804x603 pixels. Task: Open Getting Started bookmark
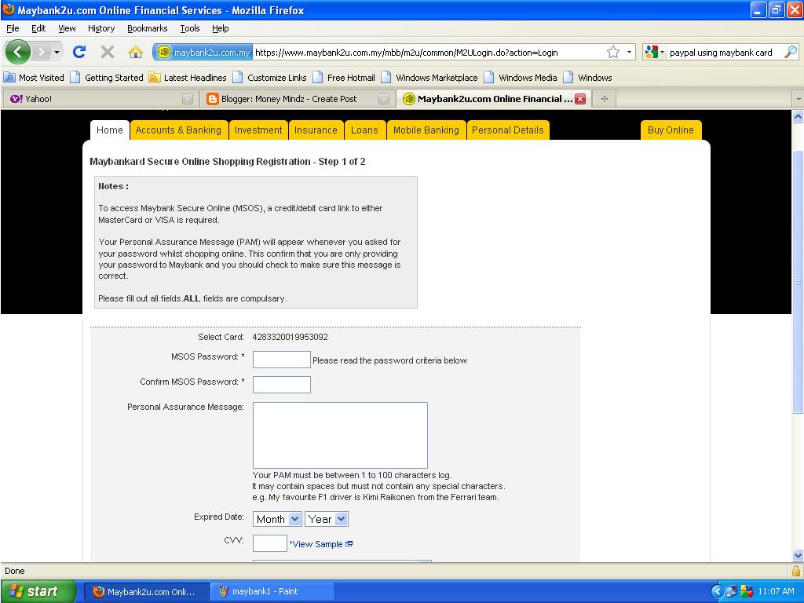107,78
